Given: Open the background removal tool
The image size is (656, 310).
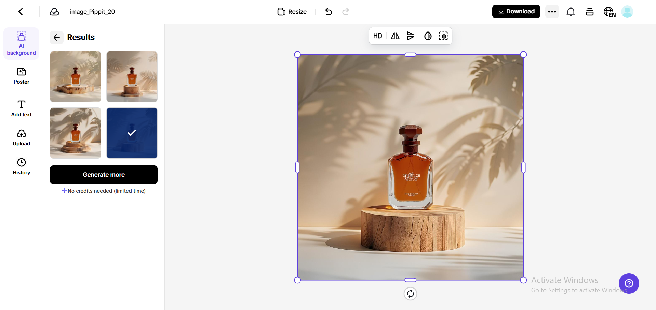Looking at the screenshot, I should click(x=443, y=36).
